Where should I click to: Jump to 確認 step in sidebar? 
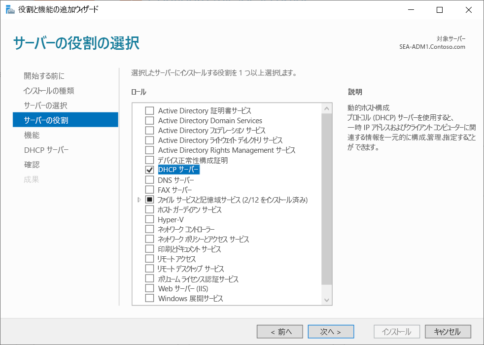(x=32, y=165)
